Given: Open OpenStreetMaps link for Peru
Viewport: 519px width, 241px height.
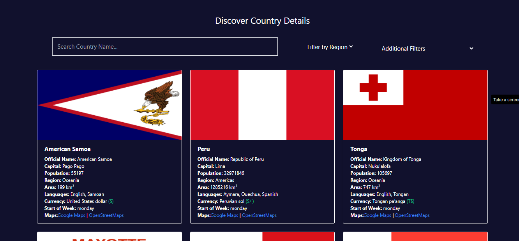Looking at the screenshot, I should pos(259,215).
